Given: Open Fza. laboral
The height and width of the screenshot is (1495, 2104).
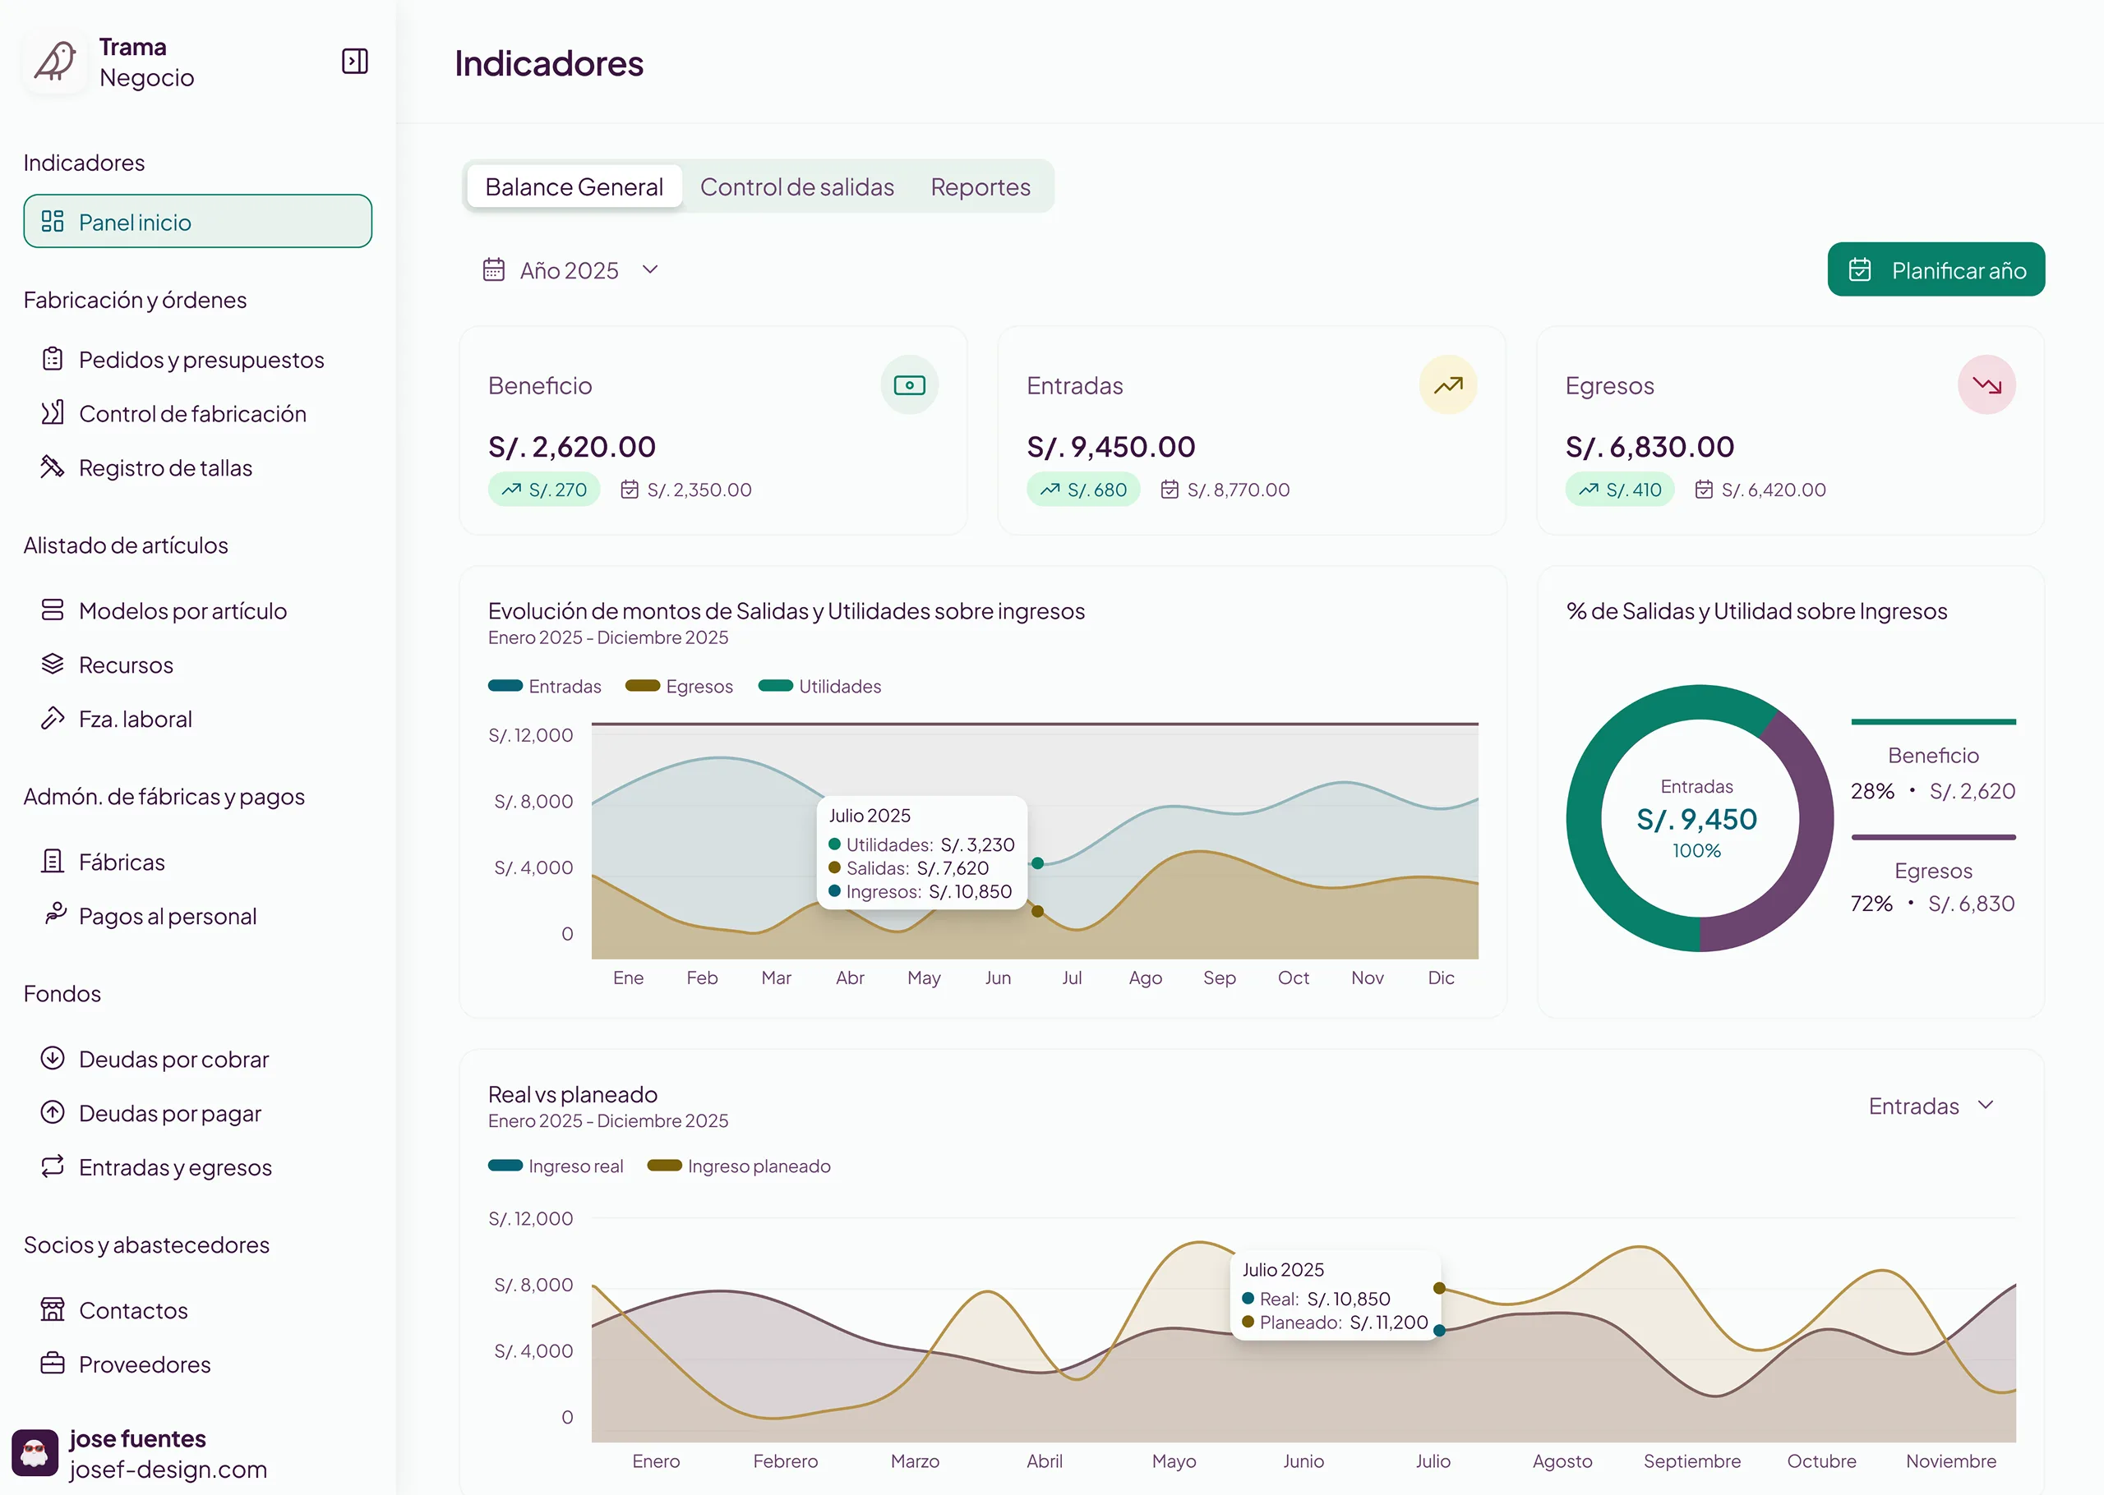Looking at the screenshot, I should [116, 719].
